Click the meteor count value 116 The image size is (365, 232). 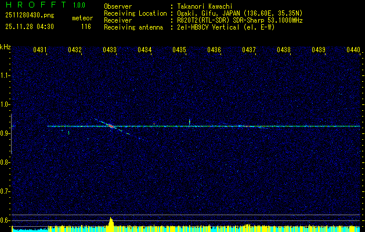(x=85, y=26)
